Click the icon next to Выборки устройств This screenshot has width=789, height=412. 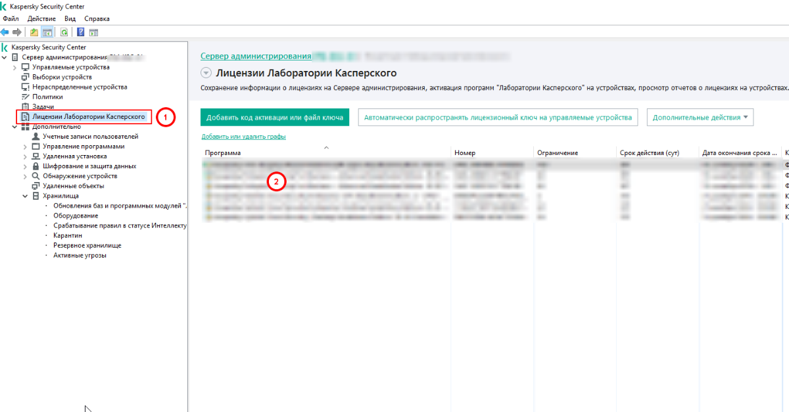pyautogui.click(x=26, y=77)
